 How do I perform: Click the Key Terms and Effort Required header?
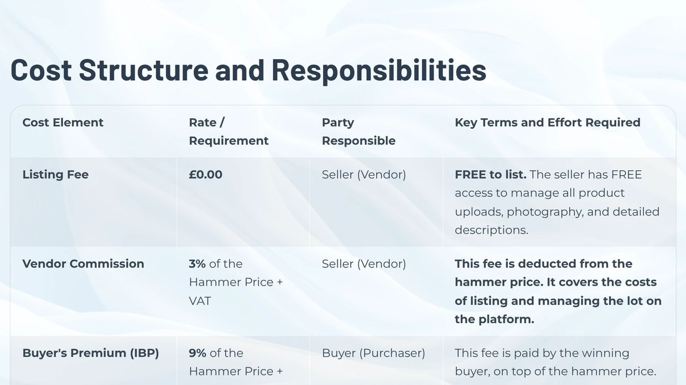pos(547,123)
